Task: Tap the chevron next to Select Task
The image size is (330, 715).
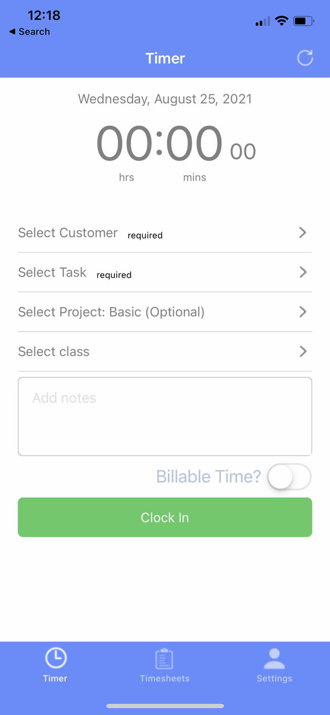Action: 302,272
